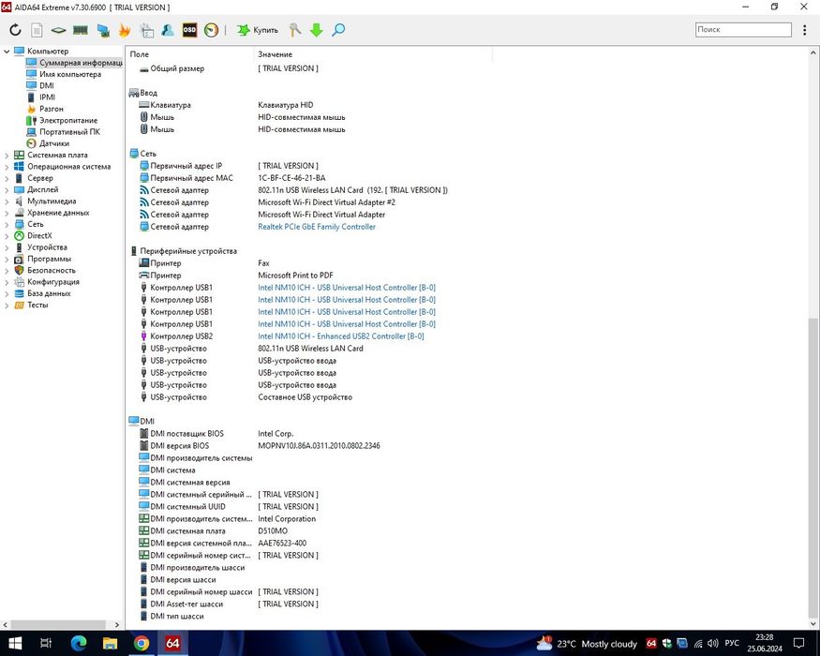Image resolution: width=820 pixels, height=656 pixels.
Task: Expand the DirectX tree node
Action: pos(7,235)
